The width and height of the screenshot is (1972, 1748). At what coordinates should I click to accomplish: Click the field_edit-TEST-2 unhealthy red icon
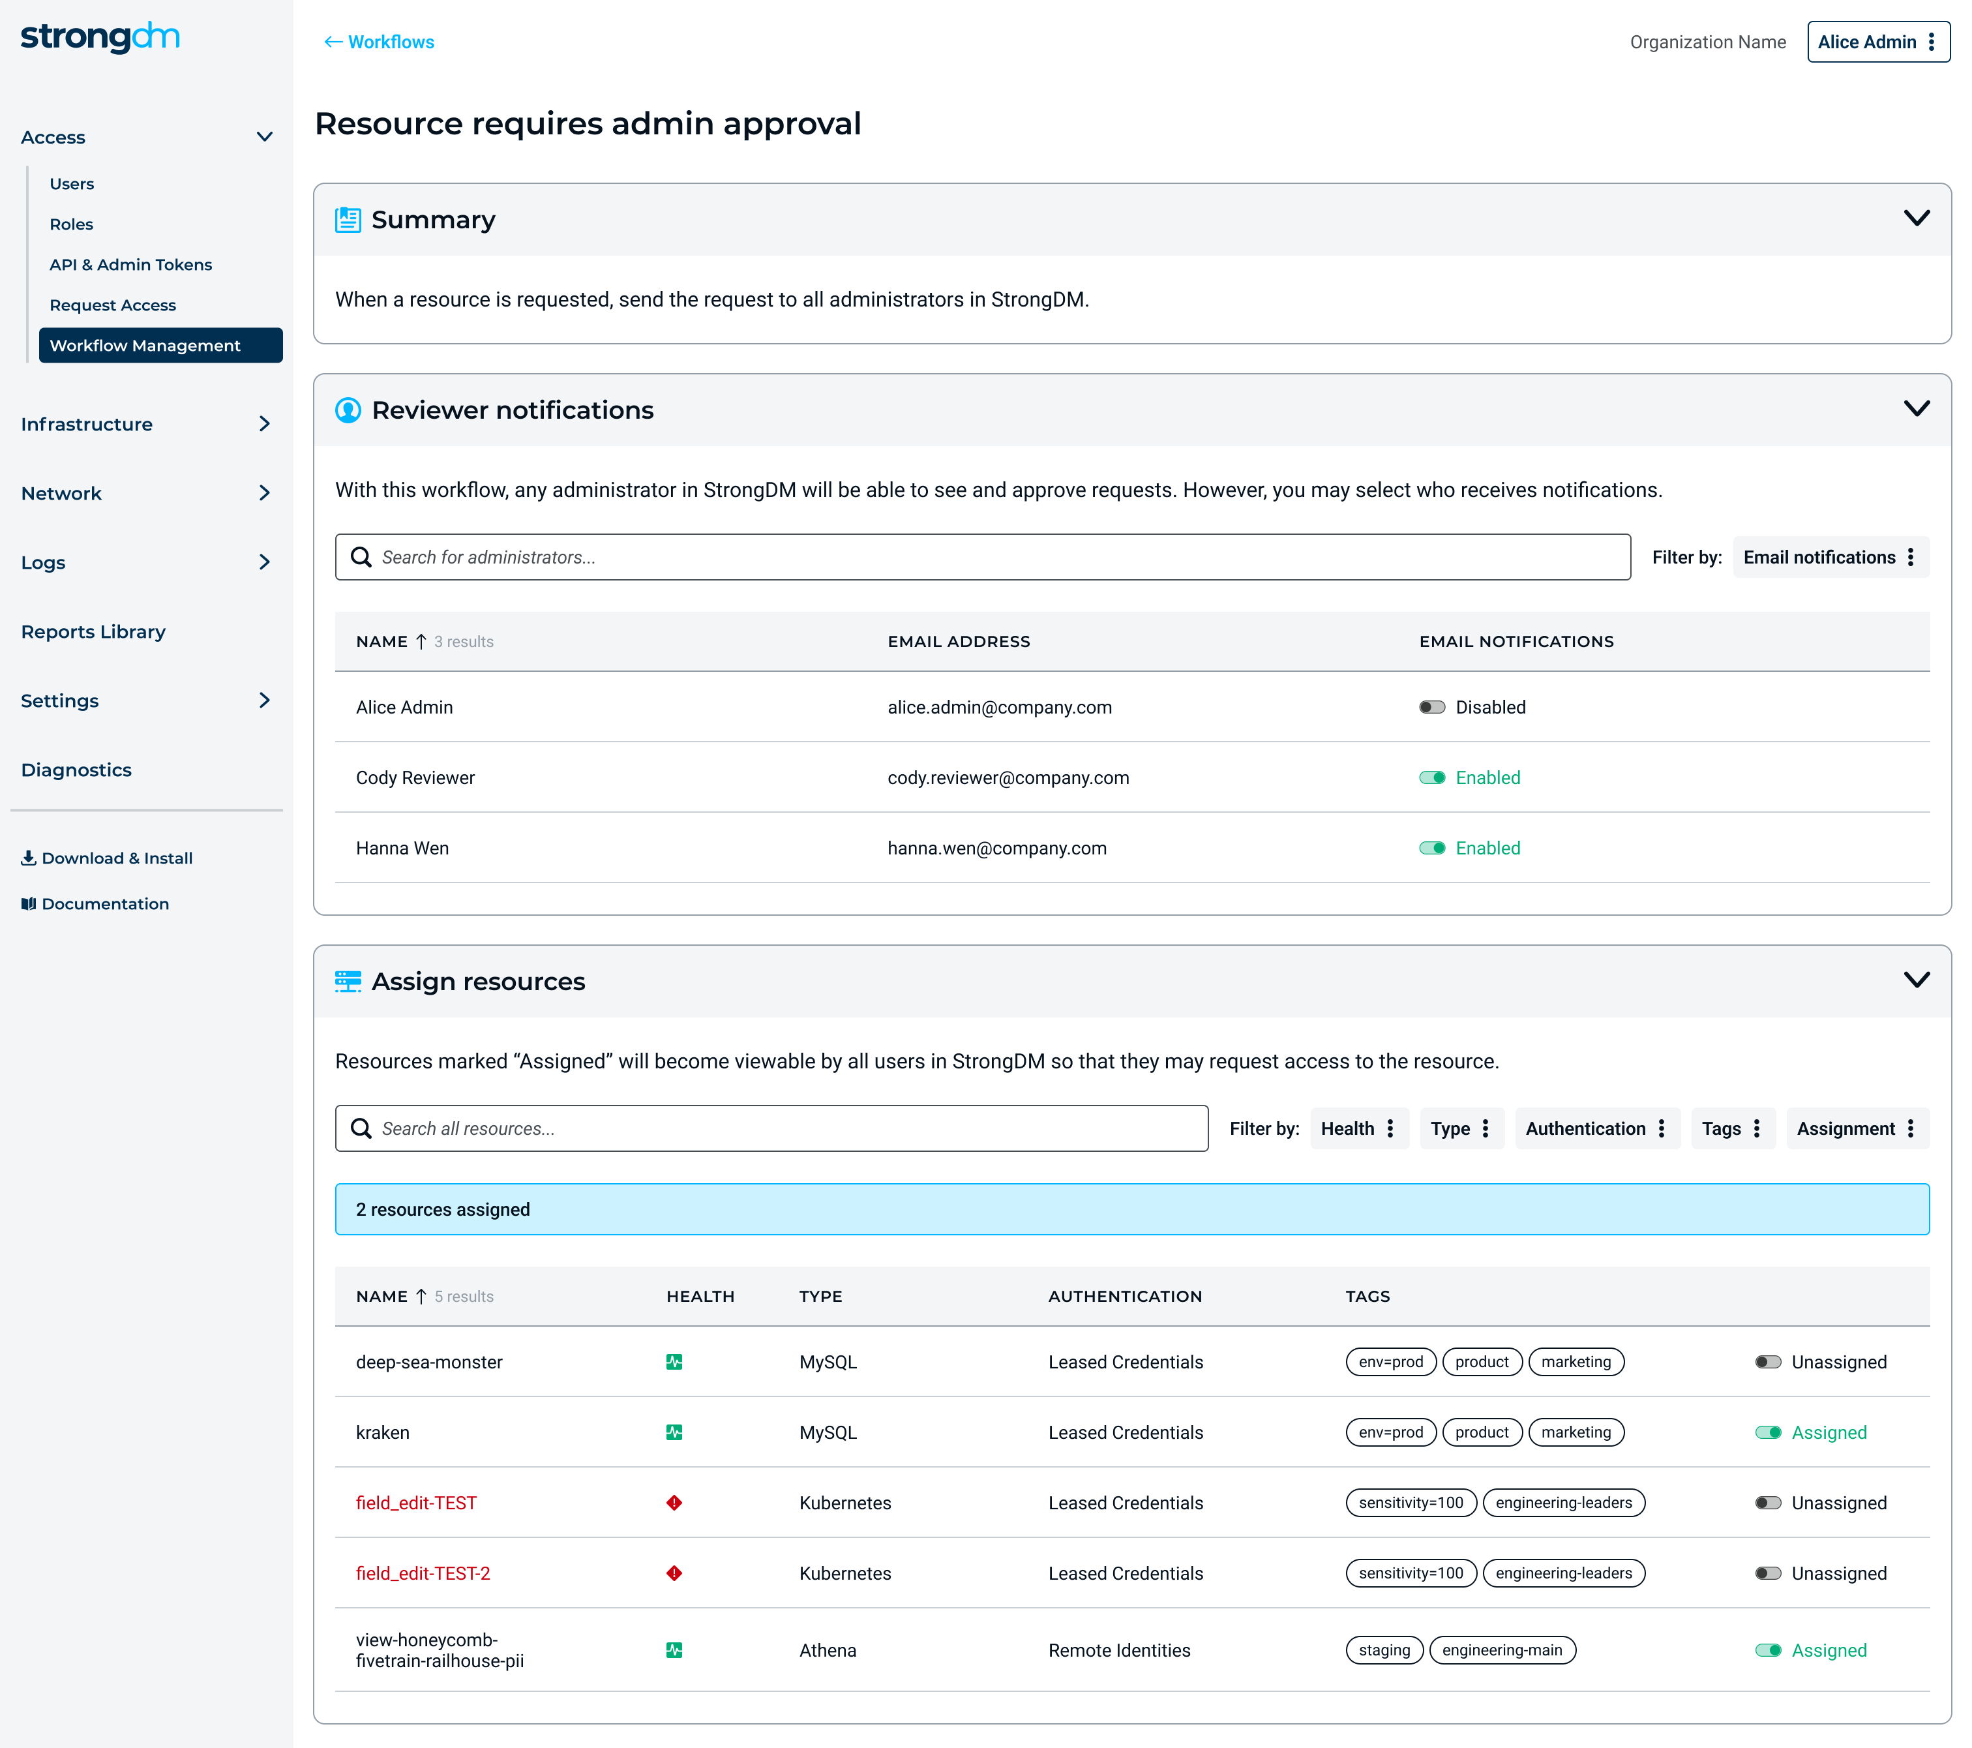[x=674, y=1573]
